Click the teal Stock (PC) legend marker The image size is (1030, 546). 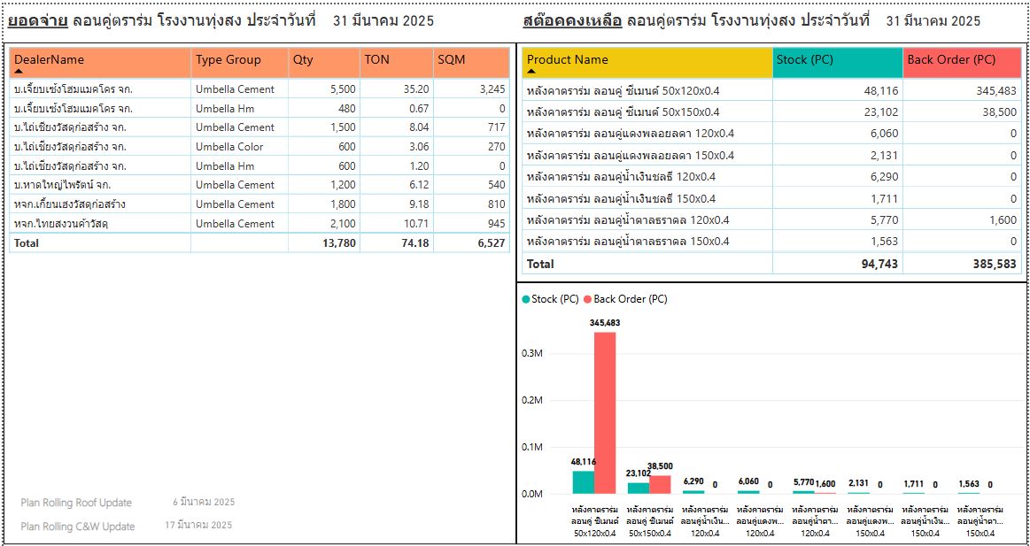click(527, 299)
